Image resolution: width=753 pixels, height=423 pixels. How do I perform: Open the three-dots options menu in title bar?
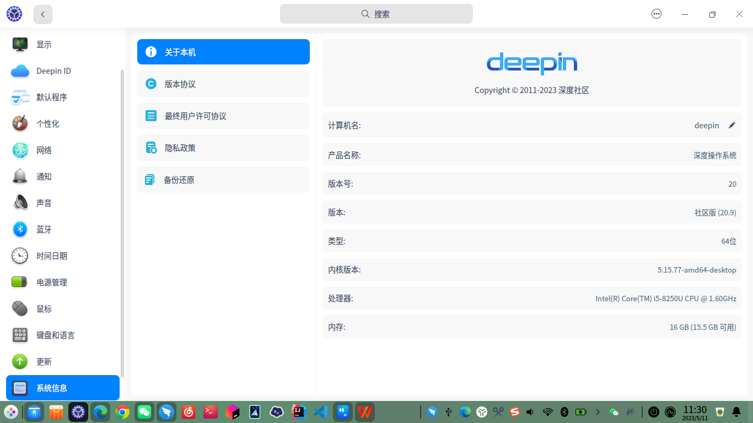(x=657, y=14)
